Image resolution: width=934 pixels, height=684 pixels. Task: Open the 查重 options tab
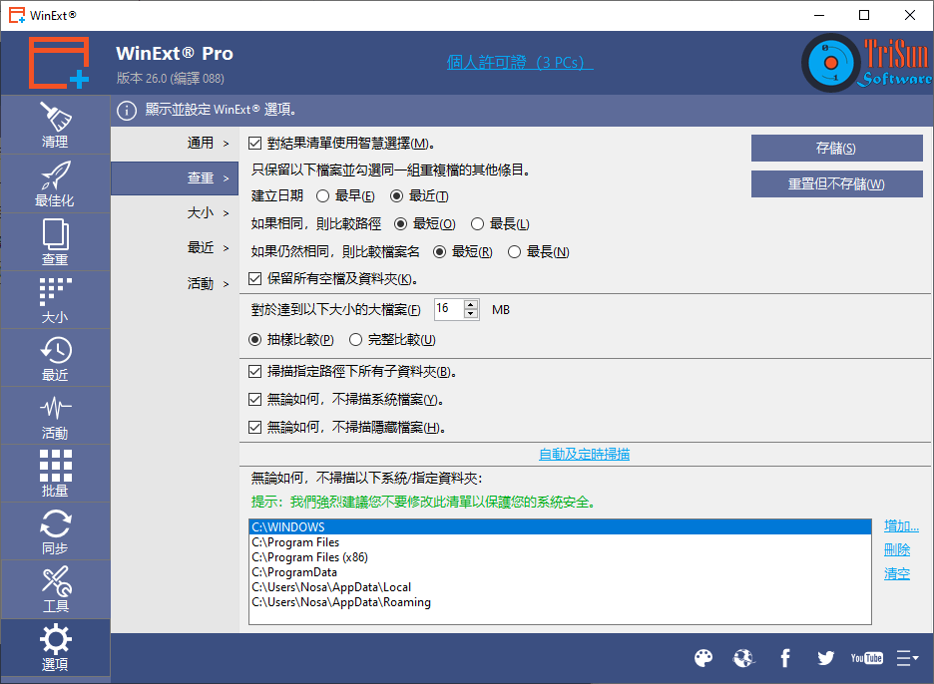pyautogui.click(x=175, y=178)
